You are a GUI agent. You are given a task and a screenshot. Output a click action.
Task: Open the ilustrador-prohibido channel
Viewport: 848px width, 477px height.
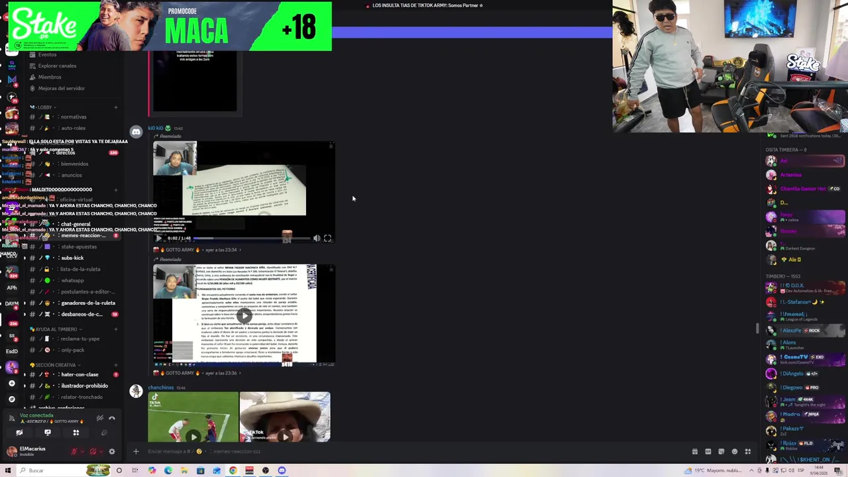(x=74, y=386)
